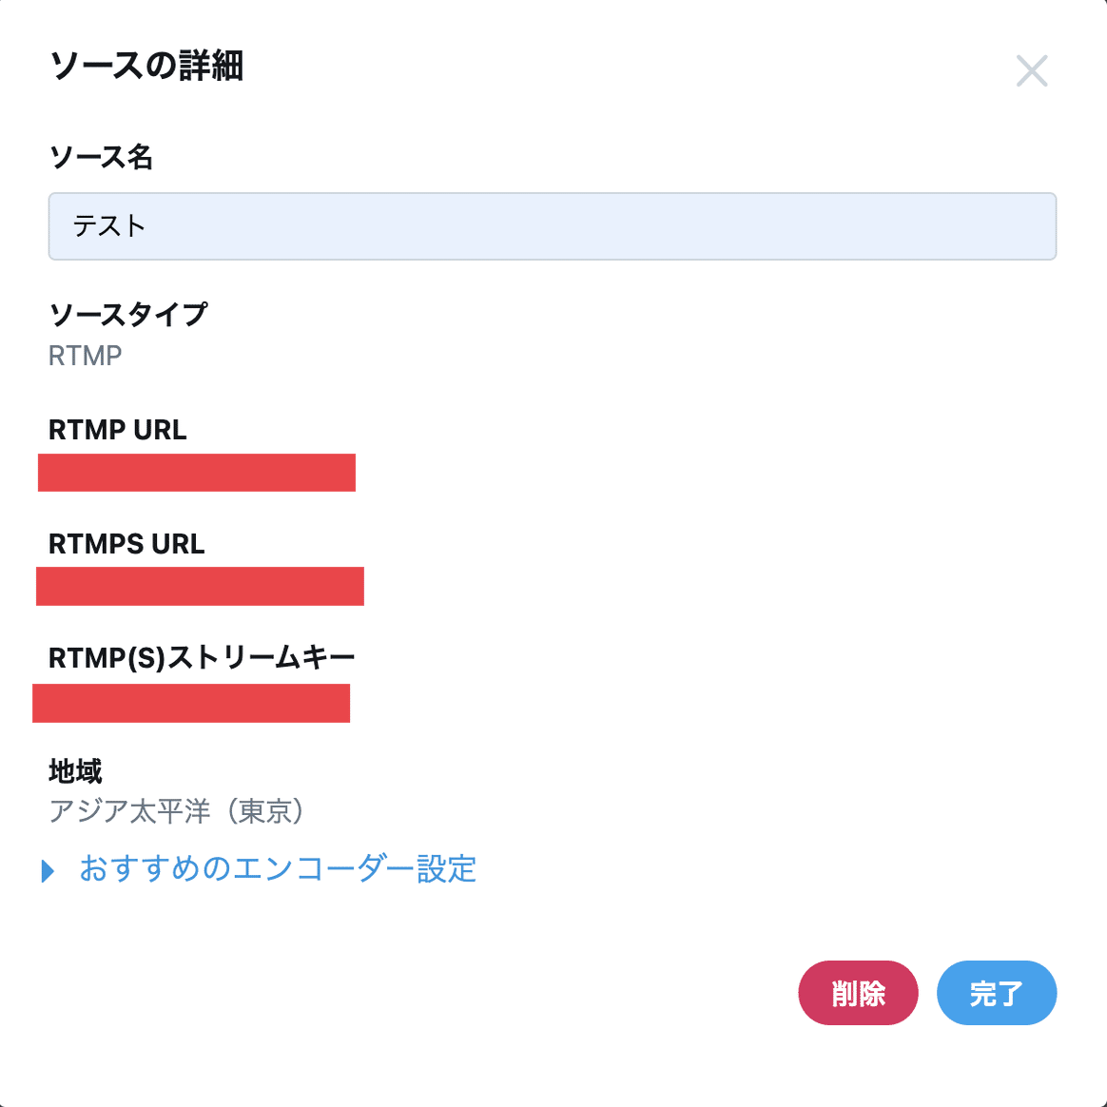Open the recommended encoder settings link

tap(276, 869)
